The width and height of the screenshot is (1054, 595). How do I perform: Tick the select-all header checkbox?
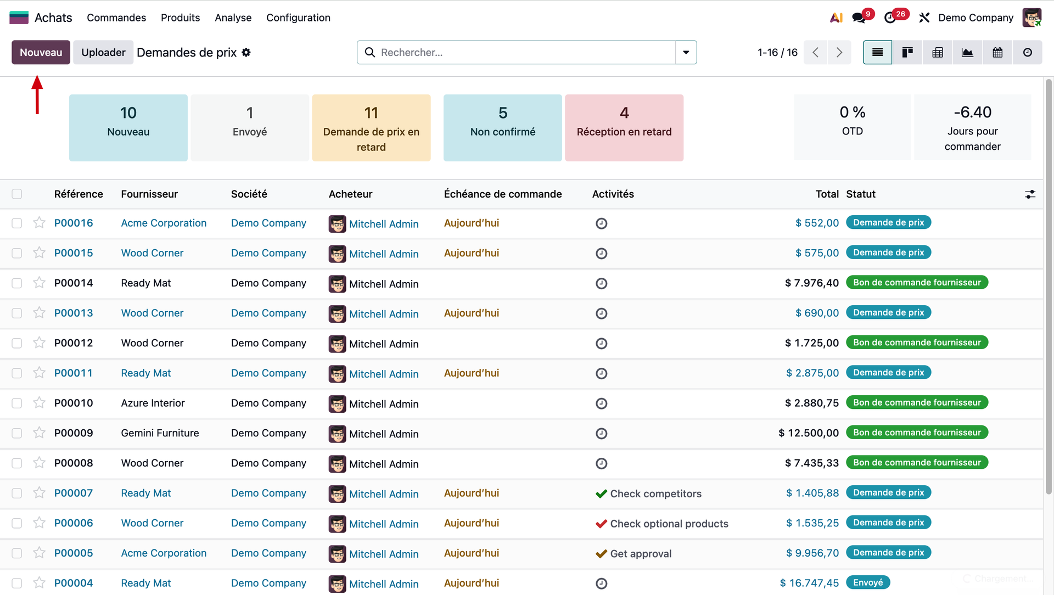[17, 194]
